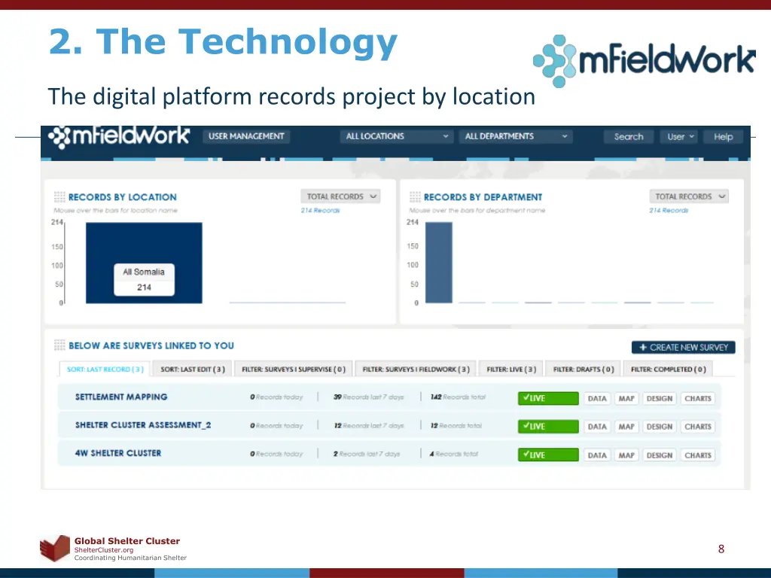Click Design for Shelter Cluster Assessment_2
This screenshot has width=771, height=578.
pyautogui.click(x=660, y=426)
